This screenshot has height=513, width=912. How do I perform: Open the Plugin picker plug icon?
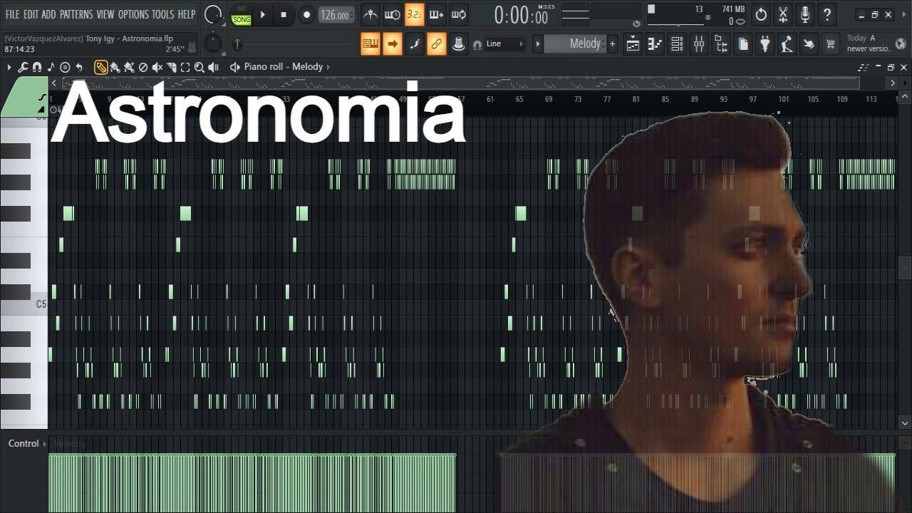point(765,45)
